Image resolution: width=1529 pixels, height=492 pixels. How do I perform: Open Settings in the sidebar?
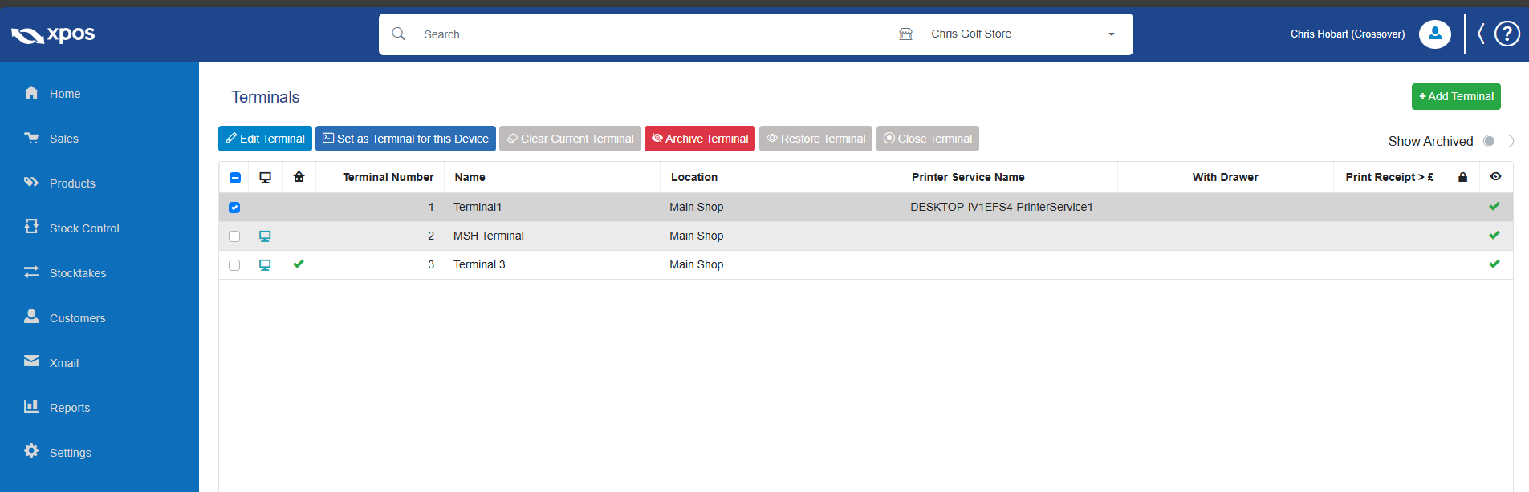(x=71, y=453)
